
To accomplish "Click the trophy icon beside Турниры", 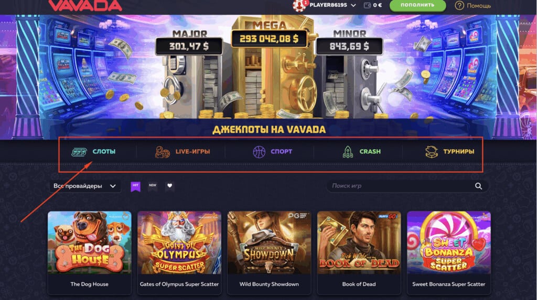I will coord(432,151).
